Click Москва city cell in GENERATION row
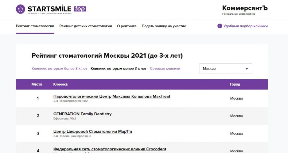The width and height of the screenshot is (288, 153). coord(237,116)
